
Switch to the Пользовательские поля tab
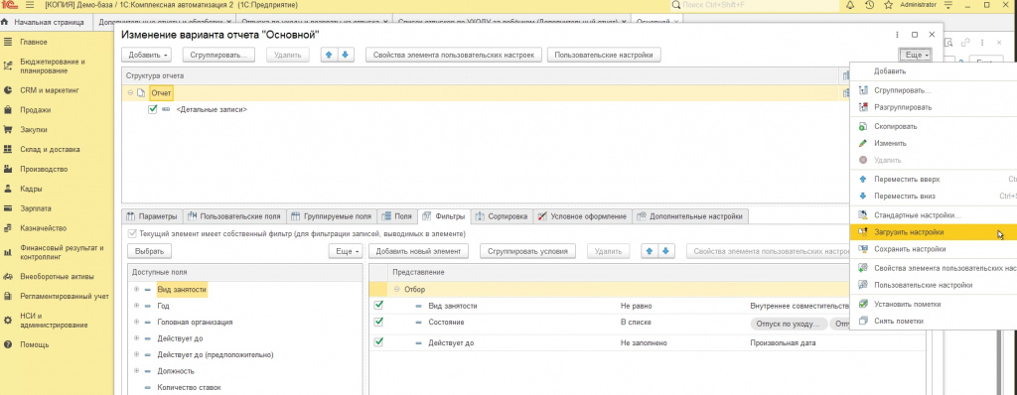click(x=234, y=216)
